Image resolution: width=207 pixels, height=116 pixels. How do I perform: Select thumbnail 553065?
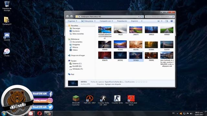tap(151, 46)
